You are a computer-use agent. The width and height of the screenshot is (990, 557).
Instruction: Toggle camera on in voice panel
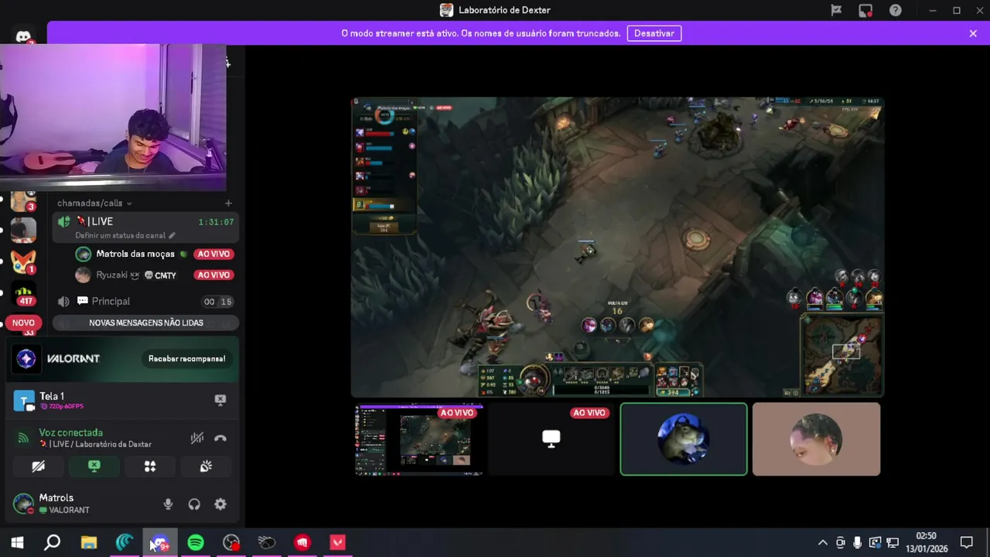[38, 466]
